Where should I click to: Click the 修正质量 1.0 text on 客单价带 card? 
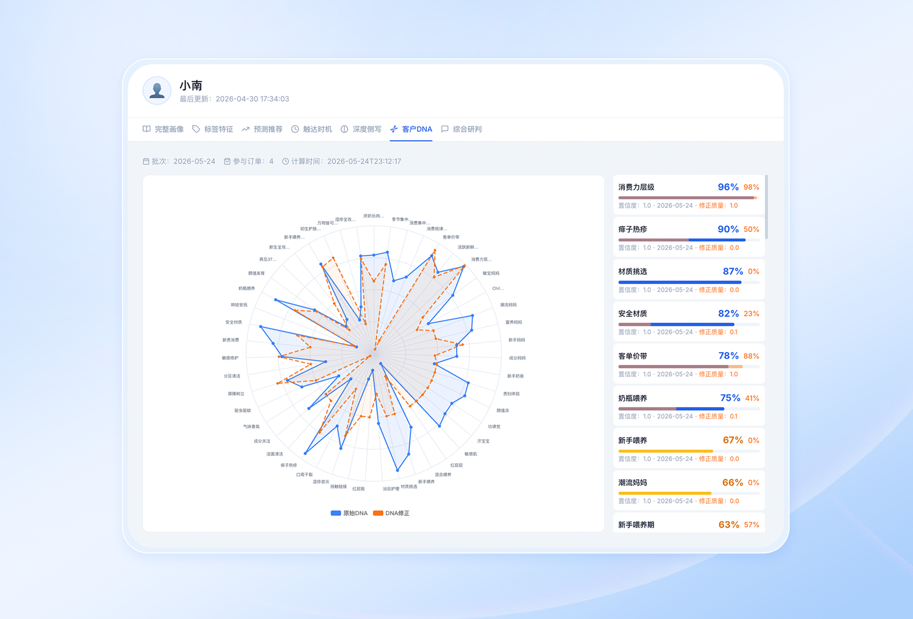[x=718, y=374]
